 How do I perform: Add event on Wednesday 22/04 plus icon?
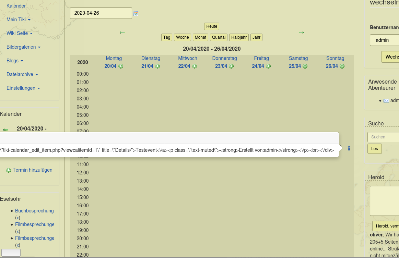[x=195, y=66]
